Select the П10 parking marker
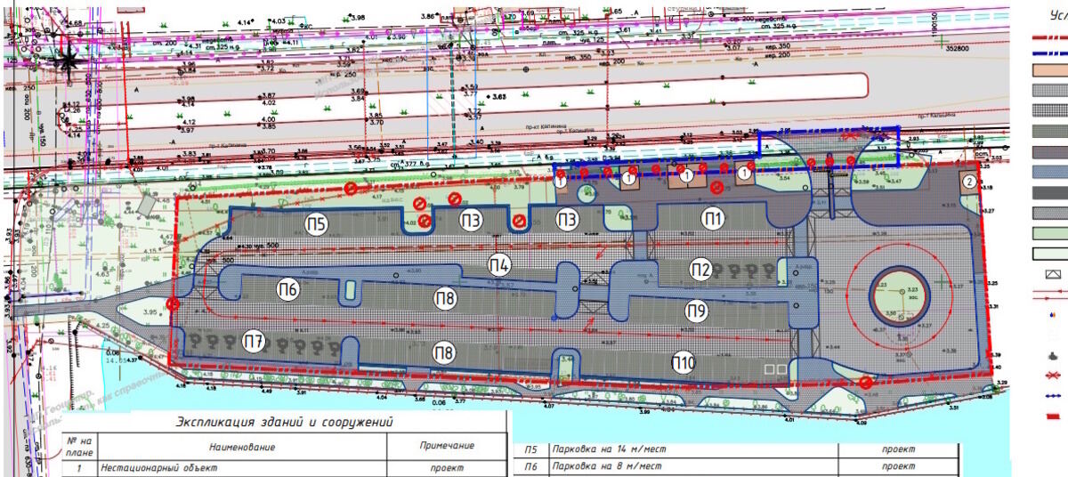Viewport: 1068px width, 477px height. click(x=684, y=362)
